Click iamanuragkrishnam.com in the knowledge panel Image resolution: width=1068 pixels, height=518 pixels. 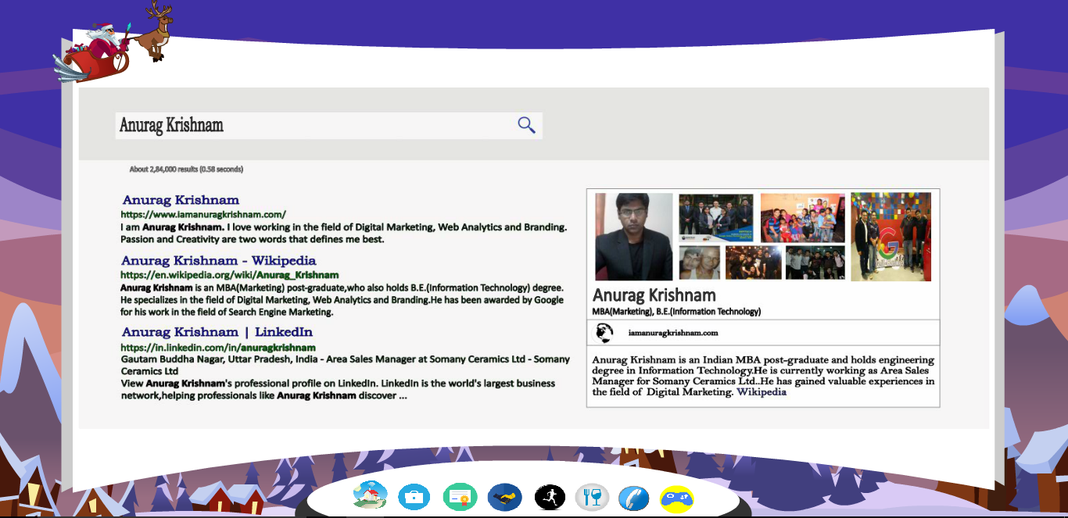click(x=673, y=333)
